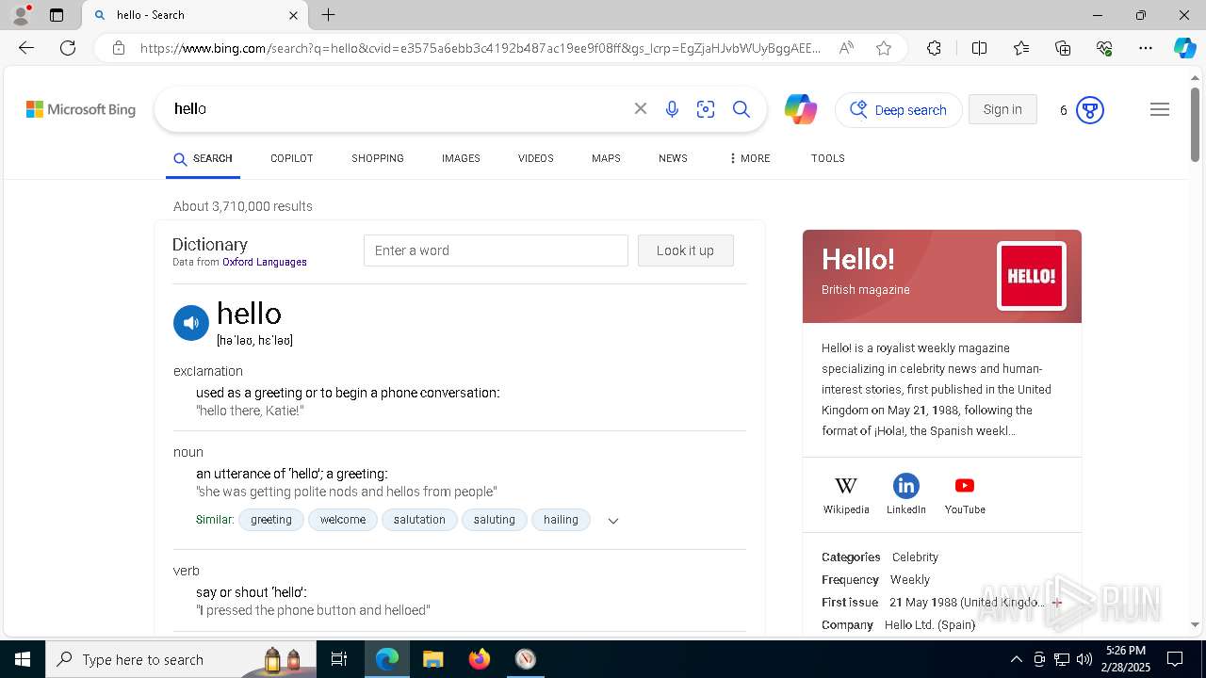The image size is (1206, 678).
Task: Switch to VIDEOS tab
Action: pyautogui.click(x=536, y=158)
